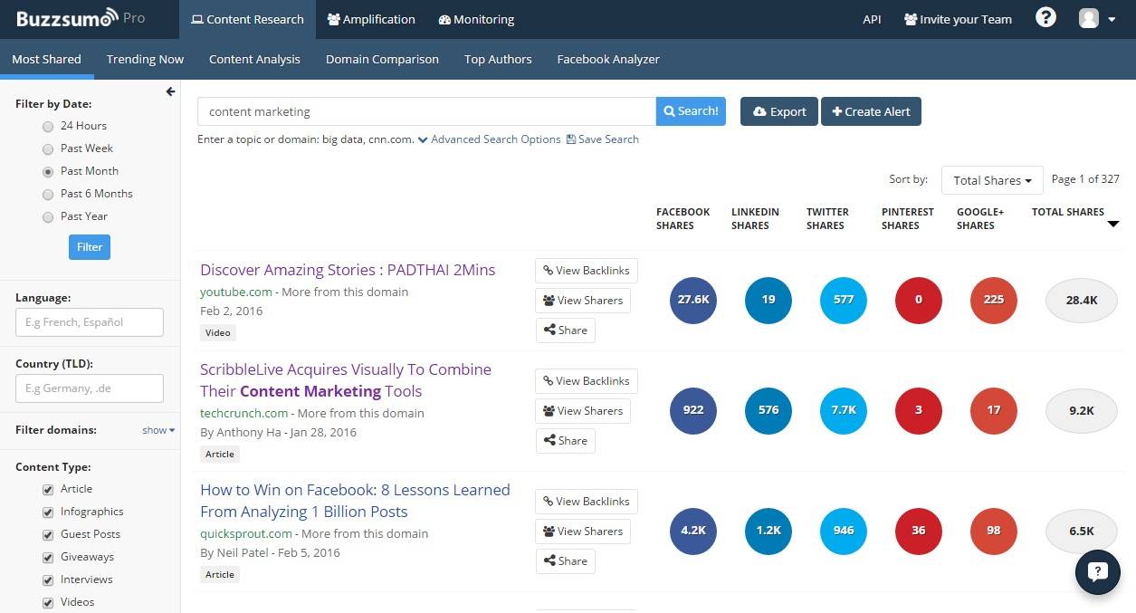
Task: Click the content marketing search field
Action: tap(426, 111)
